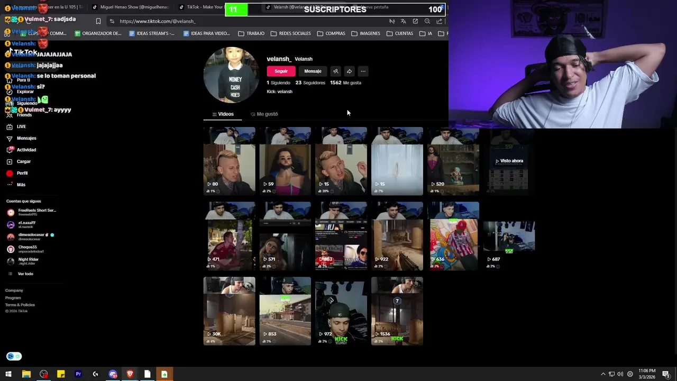
Task: Open the video with 30K views
Action: click(x=229, y=311)
